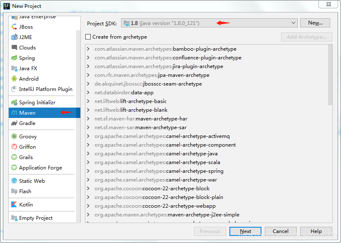The width and height of the screenshot is (341, 243).
Task: Click the Static Web globe icon
Action: (14, 181)
